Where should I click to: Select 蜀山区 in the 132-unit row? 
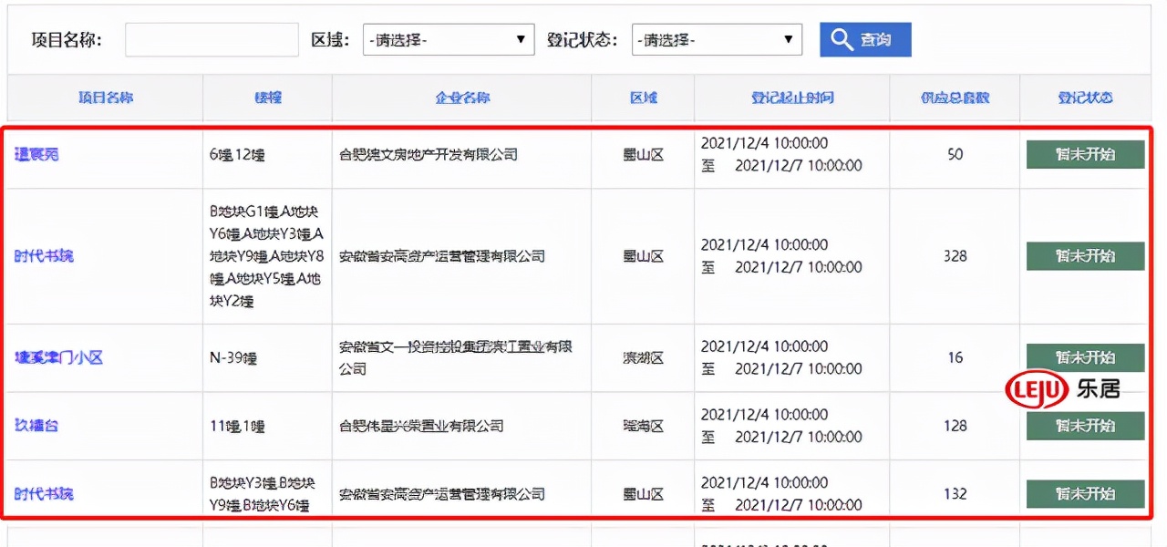pos(643,493)
